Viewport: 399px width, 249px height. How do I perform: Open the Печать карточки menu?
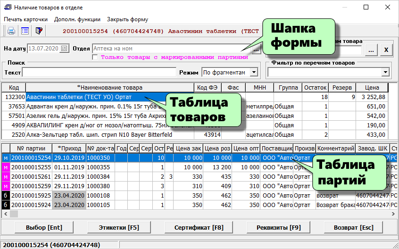(x=25, y=19)
